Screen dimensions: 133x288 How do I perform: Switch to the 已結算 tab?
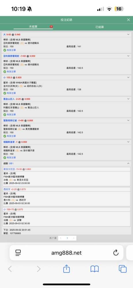pyautogui.click(x=100, y=27)
